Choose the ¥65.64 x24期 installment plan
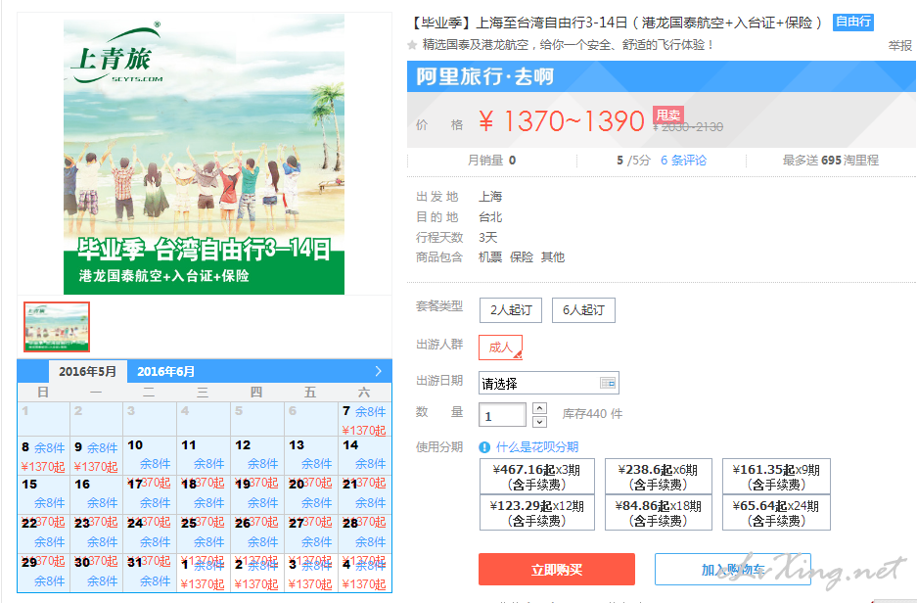 point(776,513)
